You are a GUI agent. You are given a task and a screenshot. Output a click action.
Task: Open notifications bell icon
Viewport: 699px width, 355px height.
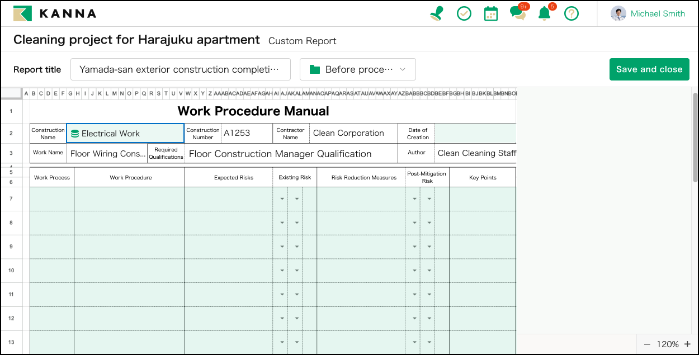pos(544,13)
